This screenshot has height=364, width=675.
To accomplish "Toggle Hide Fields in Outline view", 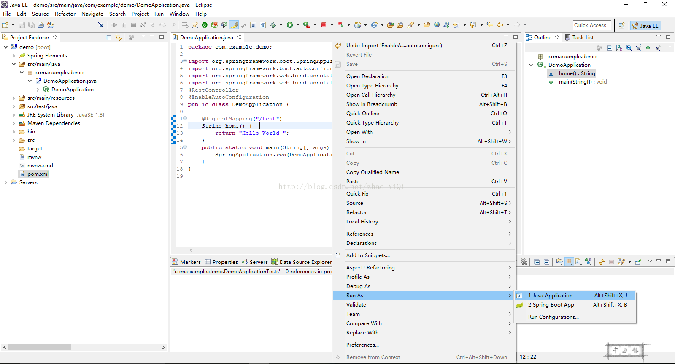I will point(629,48).
